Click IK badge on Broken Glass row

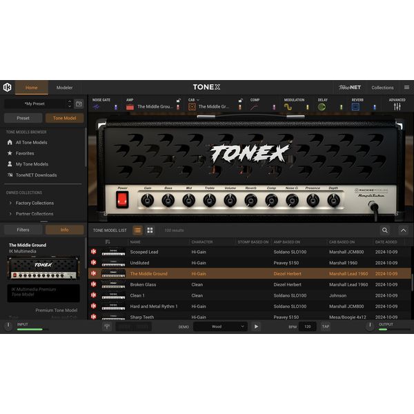click(94, 284)
